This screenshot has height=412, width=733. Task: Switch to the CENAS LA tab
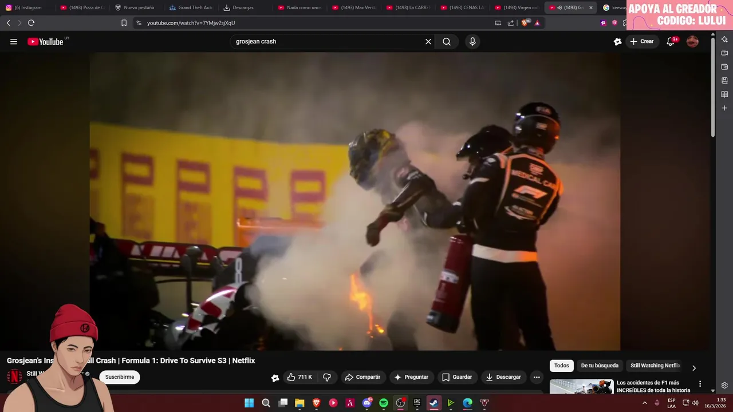tap(463, 7)
